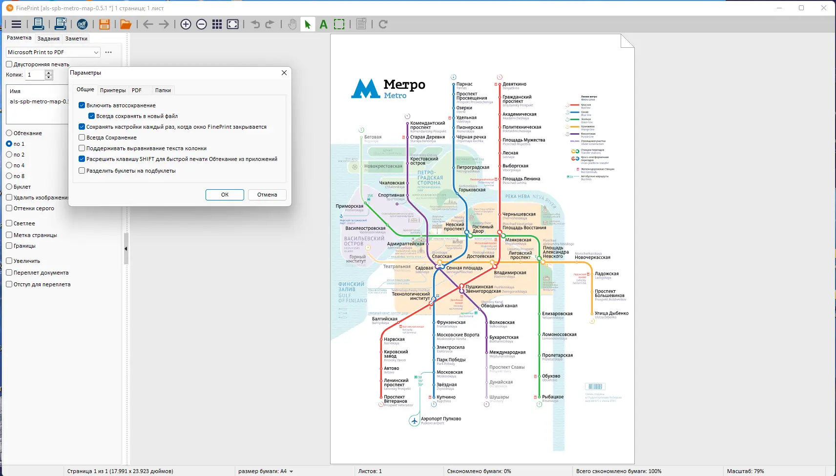836x476 pixels.
Task: Click the Отмена button
Action: [267, 195]
